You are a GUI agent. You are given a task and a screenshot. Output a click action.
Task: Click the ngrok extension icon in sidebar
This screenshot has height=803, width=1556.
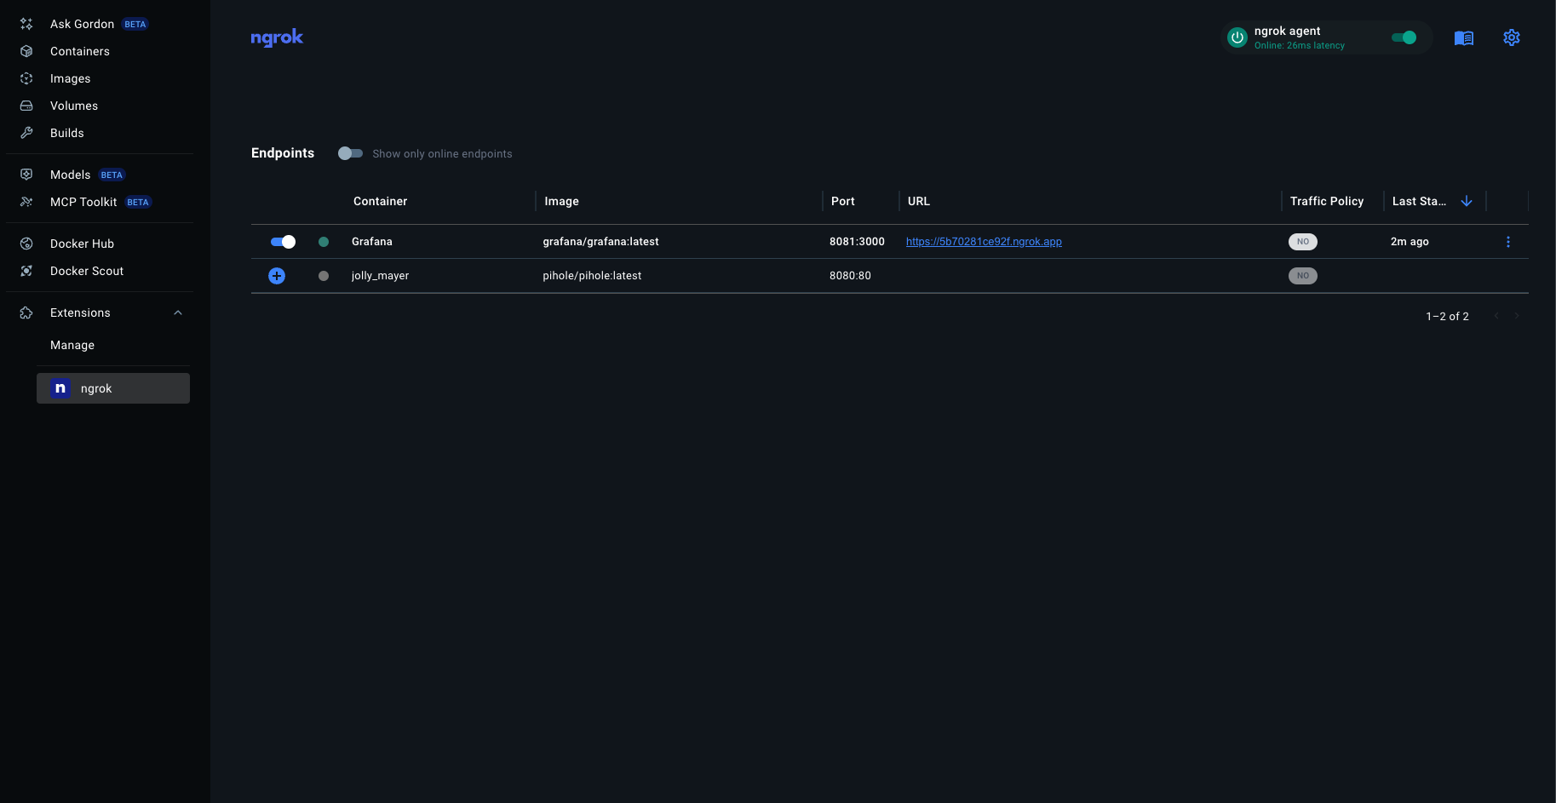60,388
